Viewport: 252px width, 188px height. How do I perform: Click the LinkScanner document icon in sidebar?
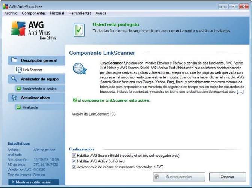tap(19, 70)
